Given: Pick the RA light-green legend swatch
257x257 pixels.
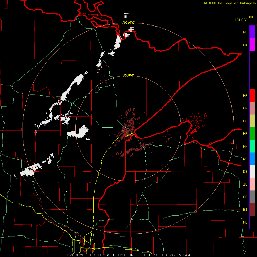Looking at the screenshot, I should coord(252,146).
